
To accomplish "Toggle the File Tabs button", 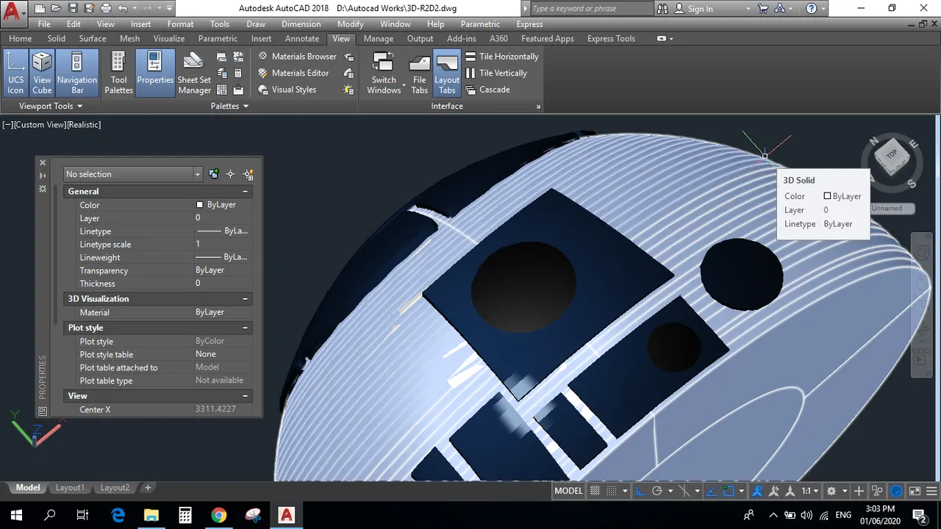I will pyautogui.click(x=419, y=73).
